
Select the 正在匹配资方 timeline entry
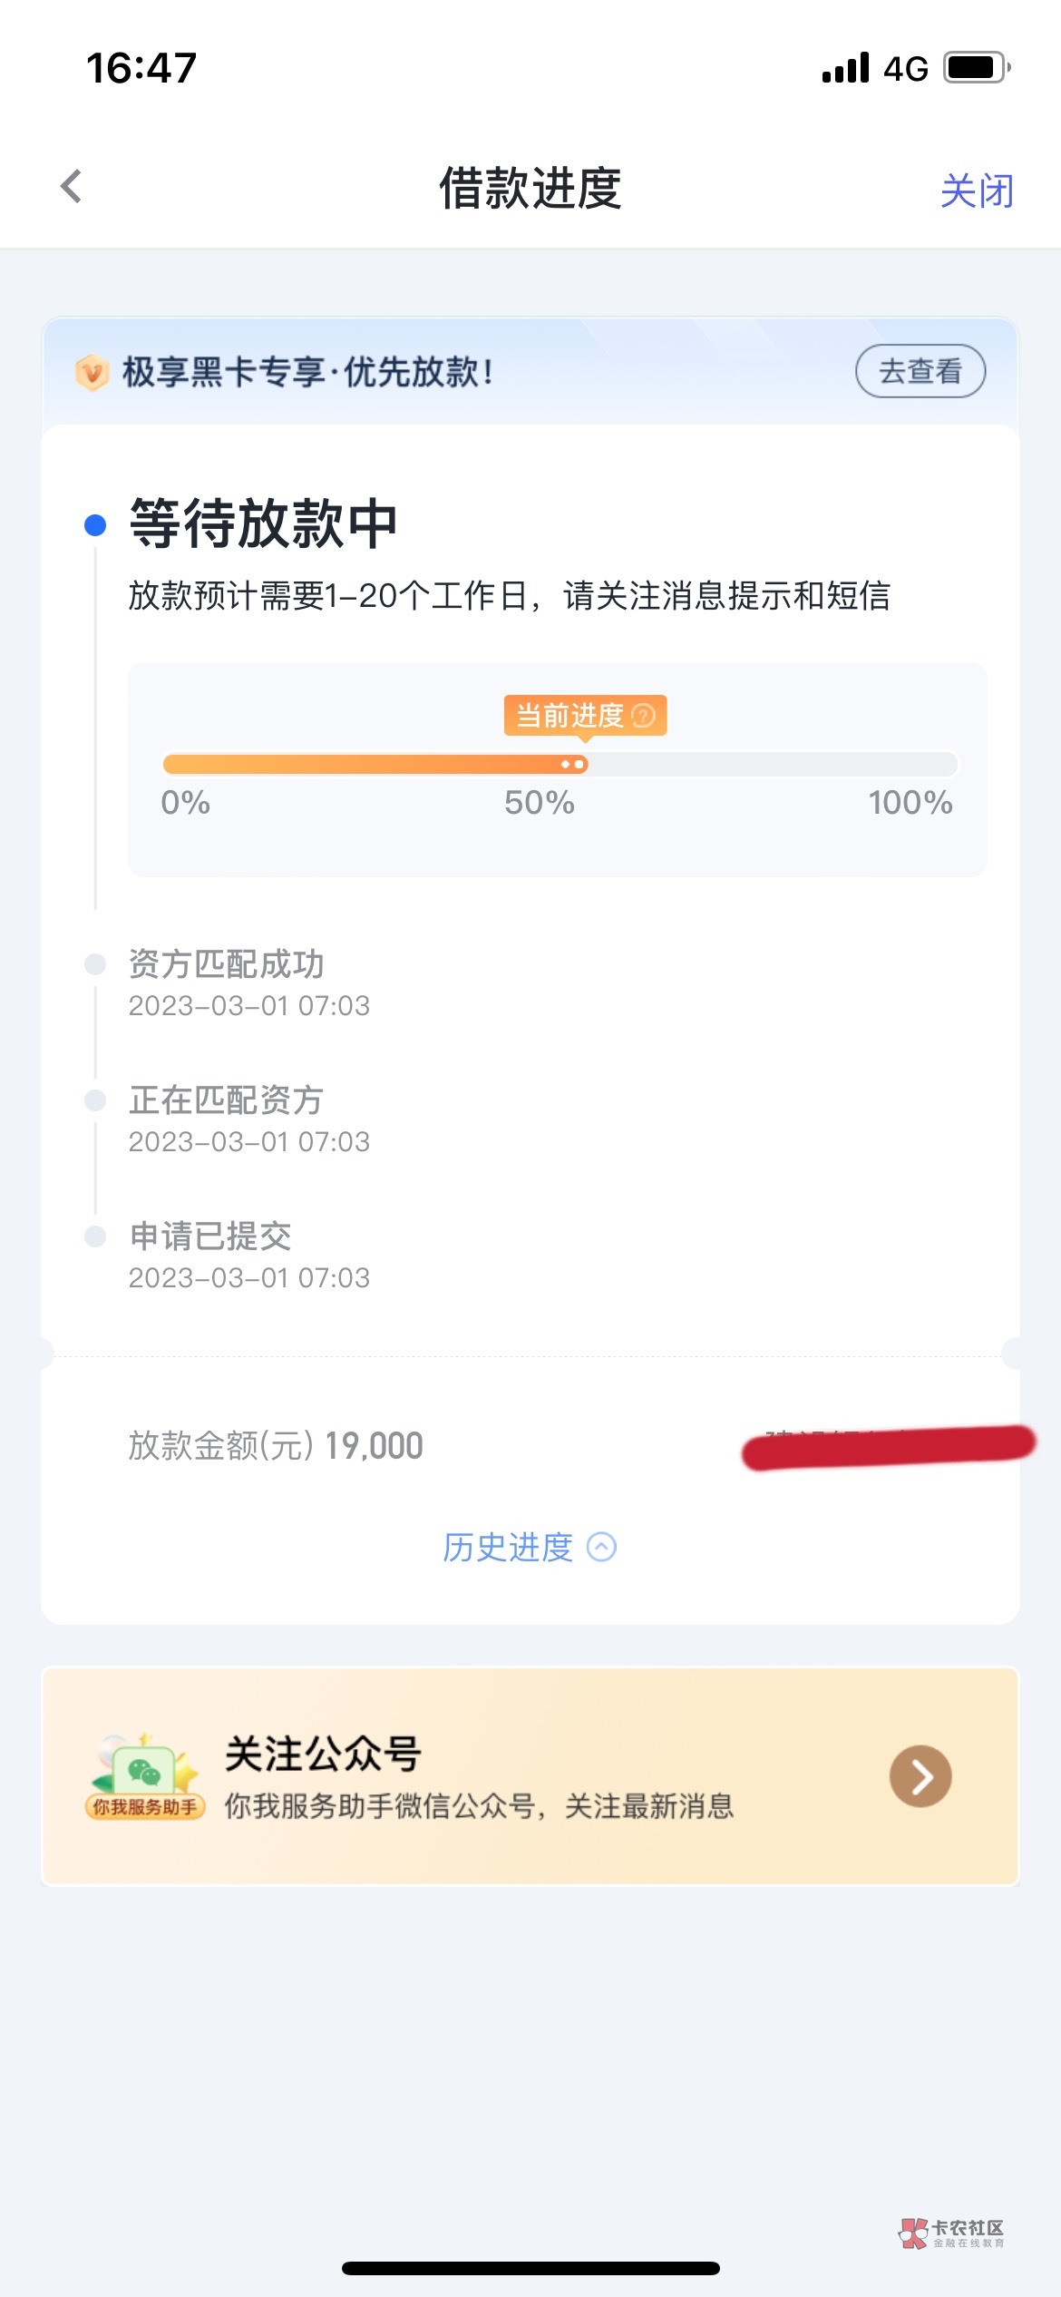pos(227,1100)
